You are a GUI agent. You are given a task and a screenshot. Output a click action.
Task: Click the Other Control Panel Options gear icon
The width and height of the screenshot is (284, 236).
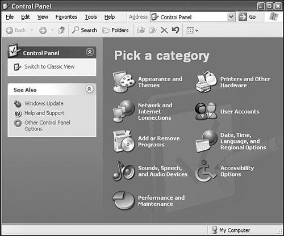click(x=18, y=123)
